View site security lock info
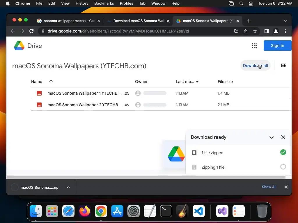This screenshot has height=223, width=298. (x=43, y=31)
